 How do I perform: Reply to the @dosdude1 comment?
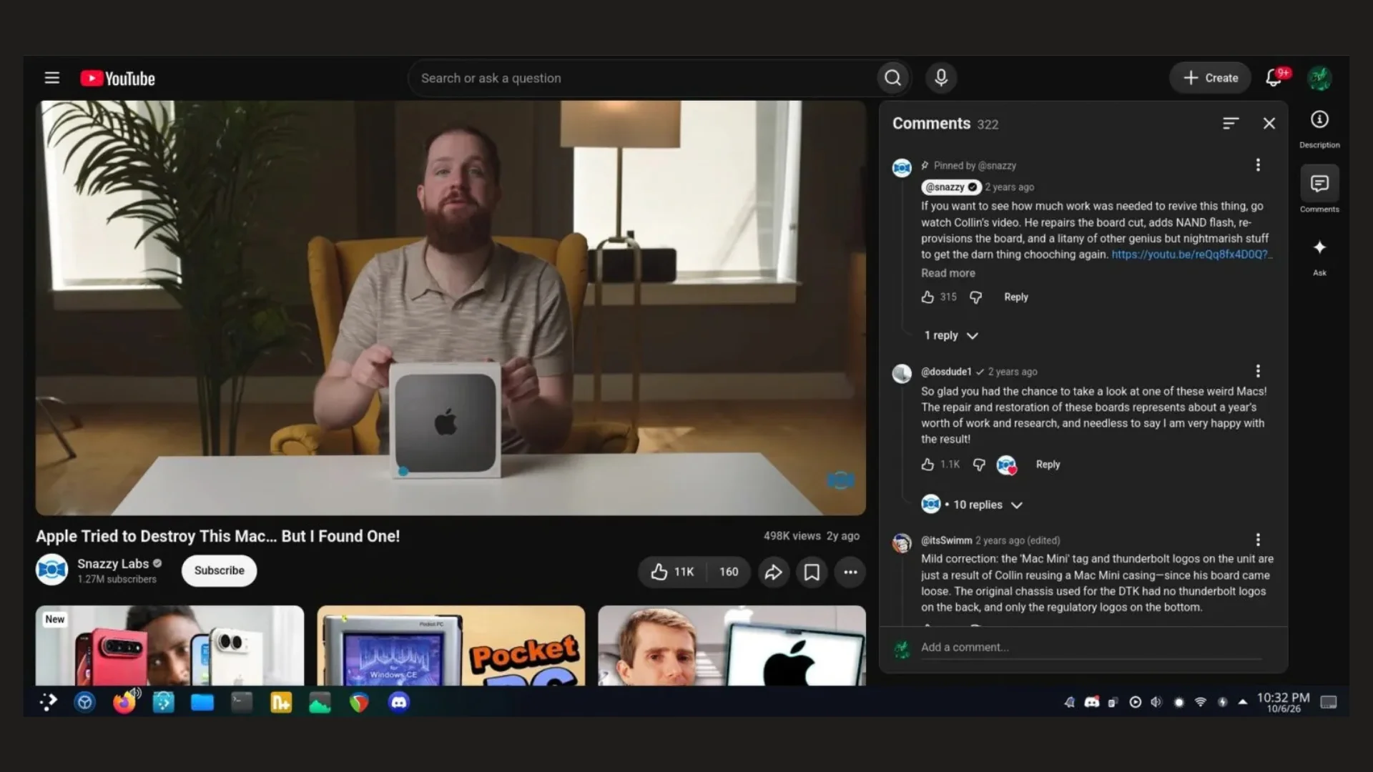click(1048, 465)
